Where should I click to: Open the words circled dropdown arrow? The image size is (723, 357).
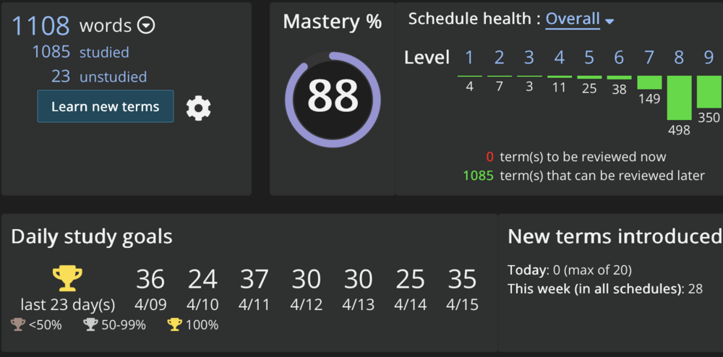tap(146, 26)
